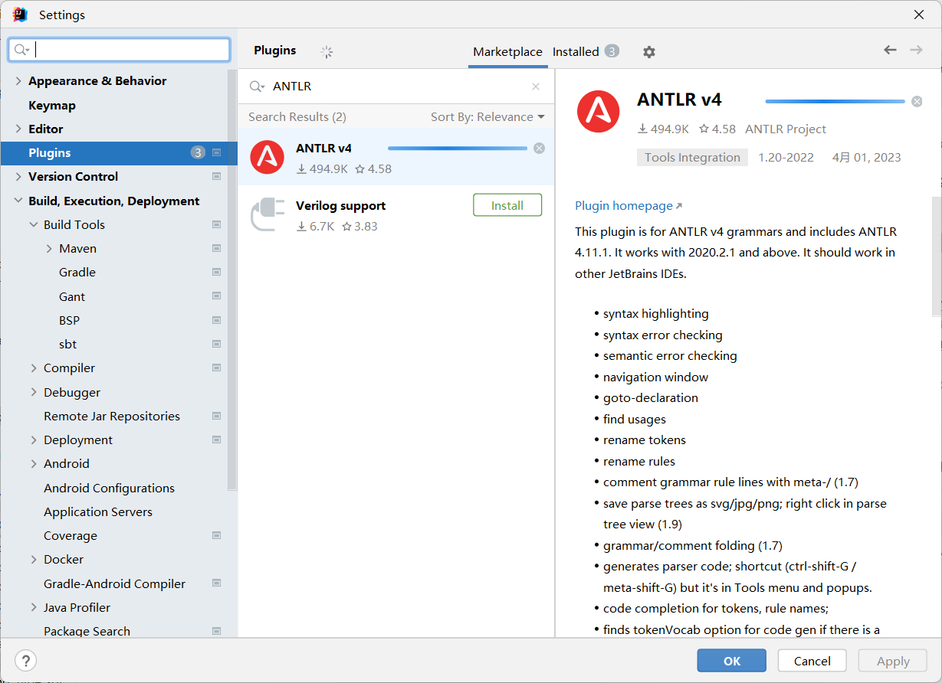Expand the Docker node
Screen dimensions: 942x683
click(34, 560)
